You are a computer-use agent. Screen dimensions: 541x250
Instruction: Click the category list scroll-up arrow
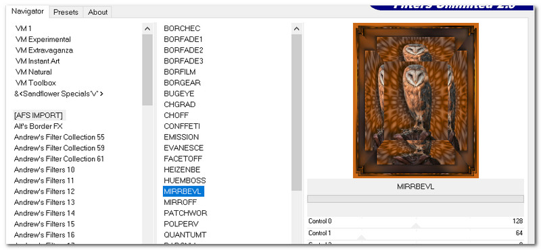point(147,29)
